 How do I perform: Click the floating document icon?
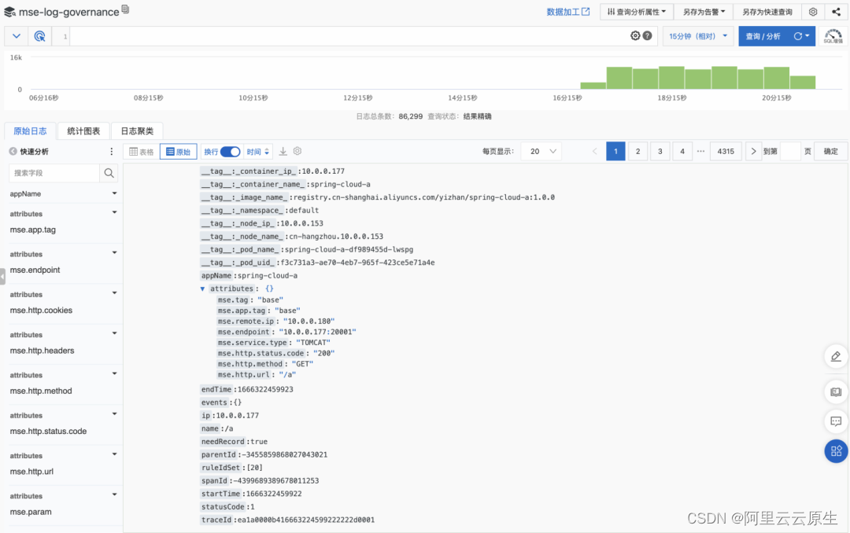(836, 391)
